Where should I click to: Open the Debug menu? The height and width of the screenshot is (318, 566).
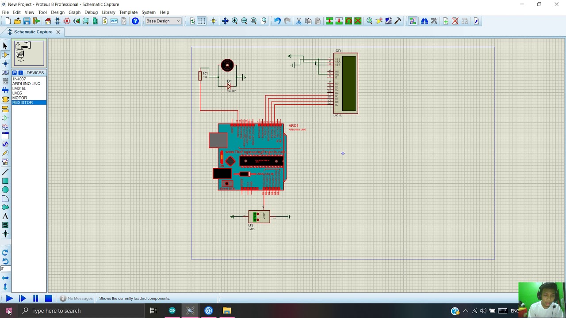pyautogui.click(x=91, y=12)
